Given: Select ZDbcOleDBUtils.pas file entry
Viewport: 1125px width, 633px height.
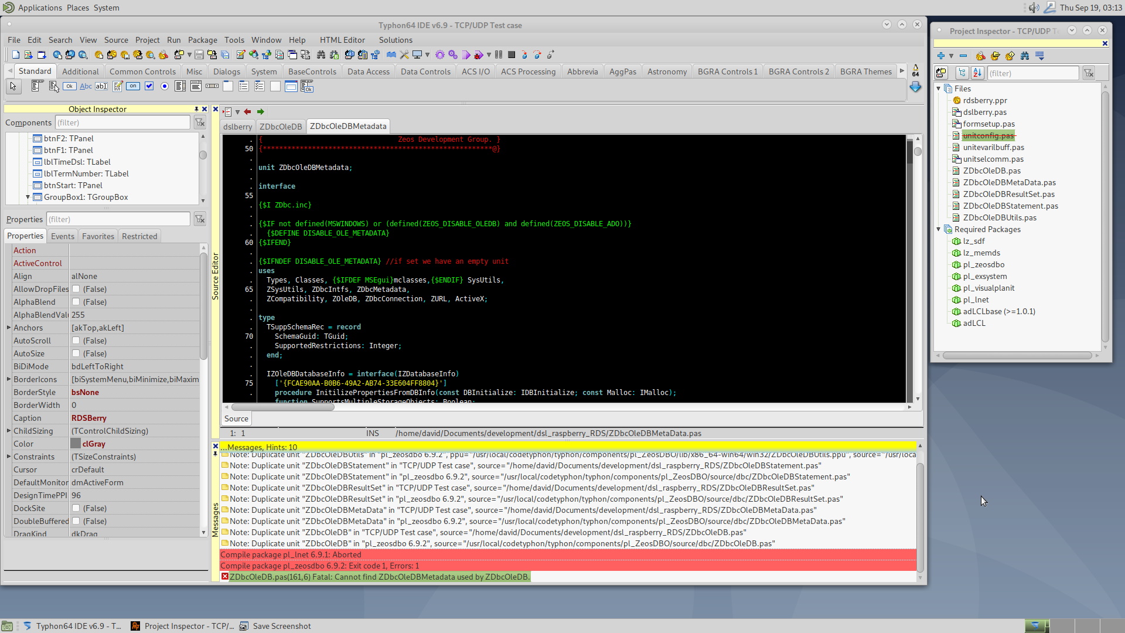Looking at the screenshot, I should pos(1000,217).
